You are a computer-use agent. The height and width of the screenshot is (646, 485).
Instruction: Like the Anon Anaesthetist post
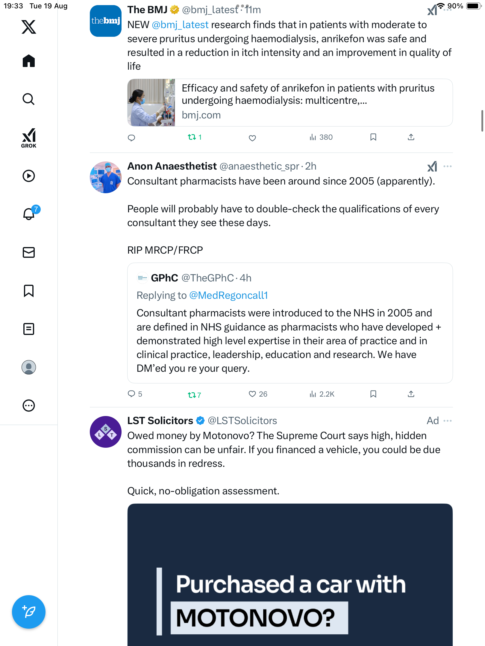click(x=252, y=394)
